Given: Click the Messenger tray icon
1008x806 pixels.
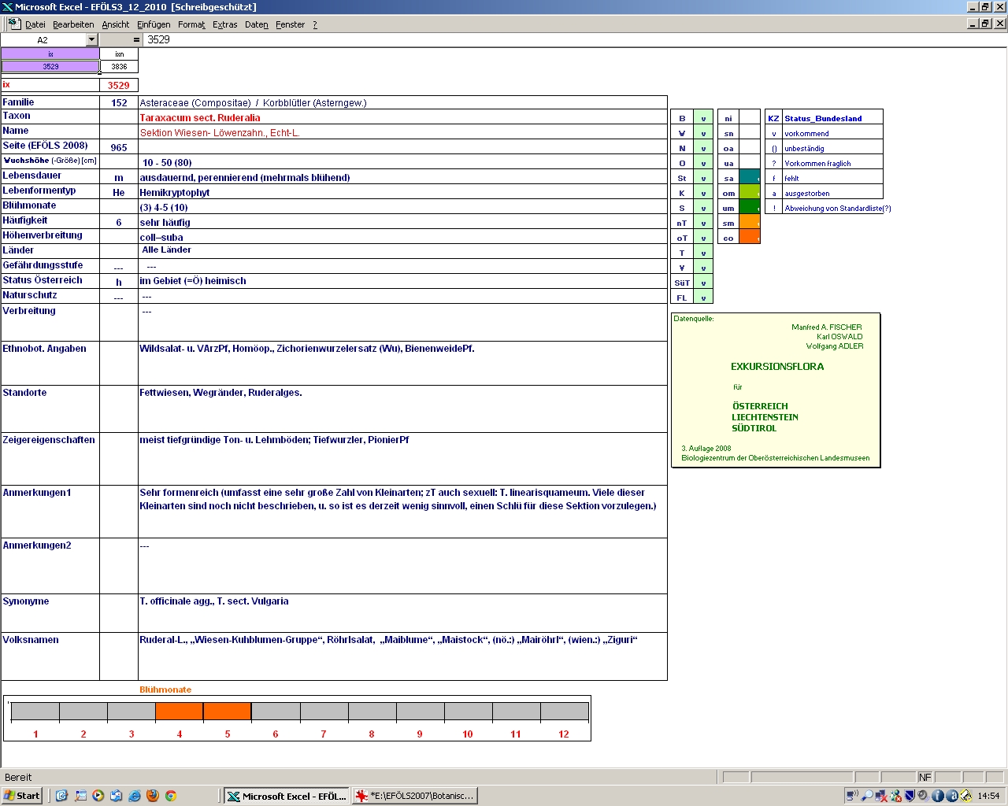Looking at the screenshot, I should coord(895,796).
